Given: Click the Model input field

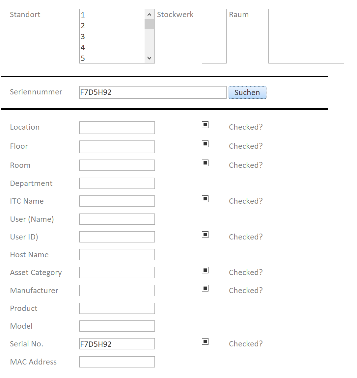Looking at the screenshot, I should pos(117,326).
